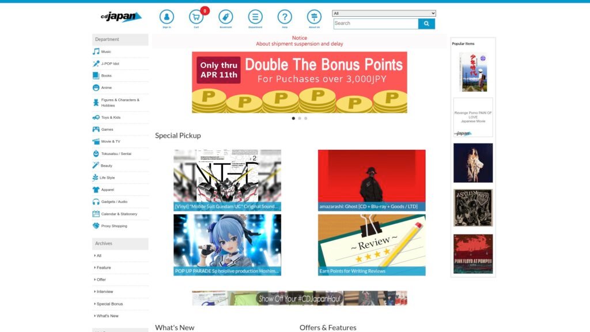Open the POP UP PARADE hololive pickup
Screen dimensions: 590x332
pos(227,245)
